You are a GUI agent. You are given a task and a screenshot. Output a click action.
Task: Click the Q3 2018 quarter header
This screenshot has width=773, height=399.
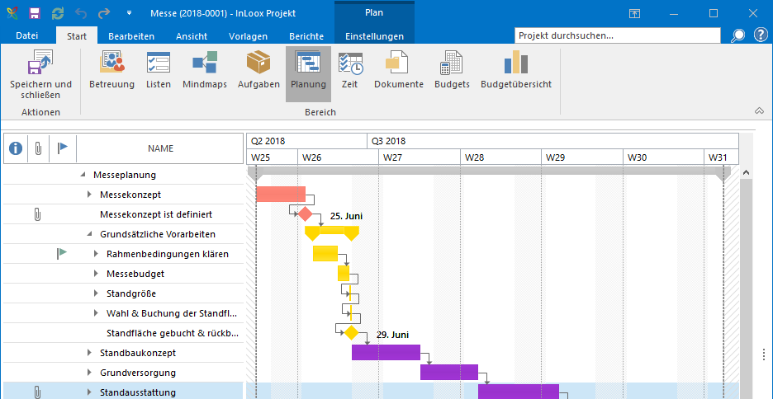(x=552, y=141)
